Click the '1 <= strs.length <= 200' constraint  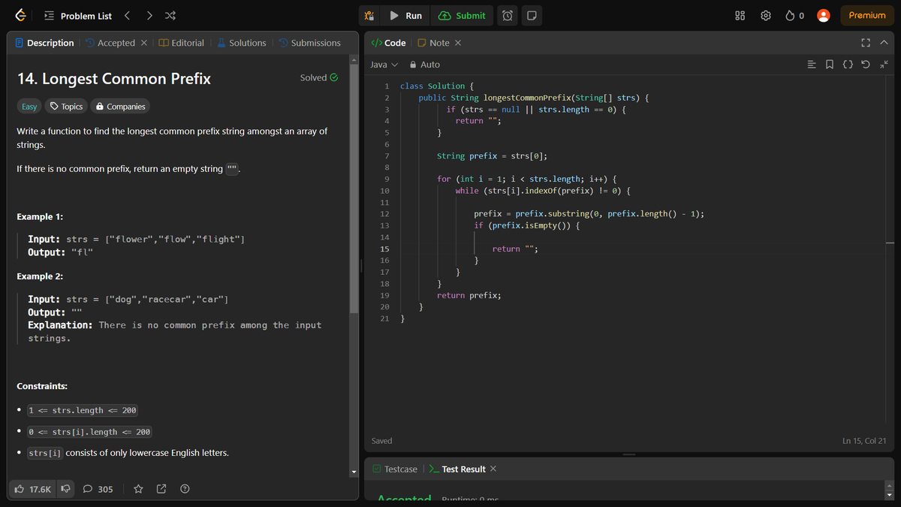click(x=82, y=410)
